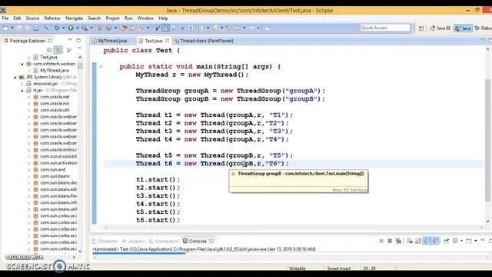Open the Run configurations dropdown arrow
Screen dimensions: 492x277
[x=77, y=28]
